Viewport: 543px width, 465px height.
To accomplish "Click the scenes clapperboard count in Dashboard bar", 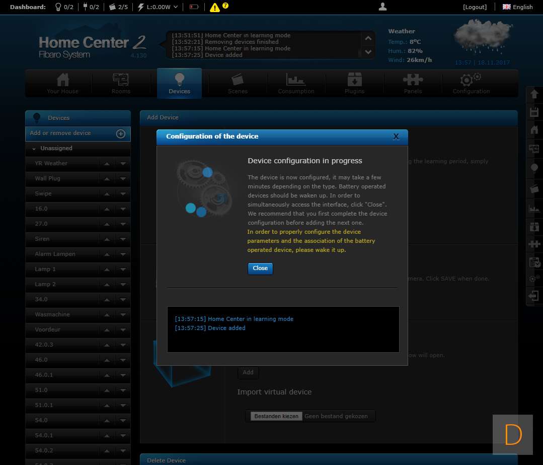I will 119,7.
